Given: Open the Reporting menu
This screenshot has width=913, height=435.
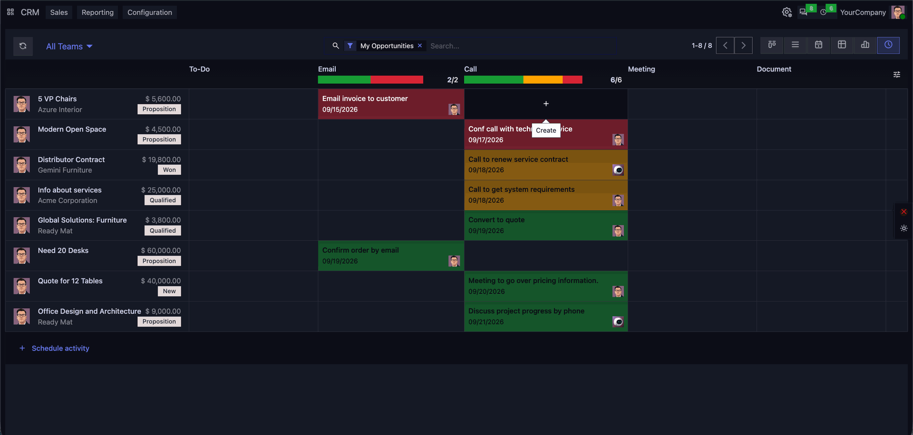Looking at the screenshot, I should coord(97,12).
